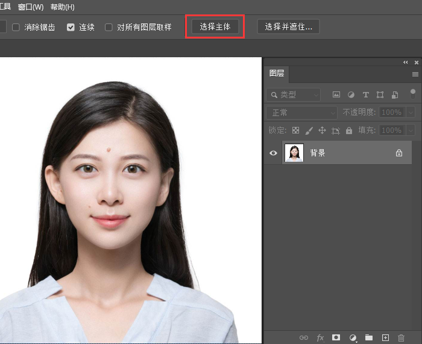The width and height of the screenshot is (422, 344).
Task: Click the 选择主体 (Select Subject) button
Action: (215, 27)
